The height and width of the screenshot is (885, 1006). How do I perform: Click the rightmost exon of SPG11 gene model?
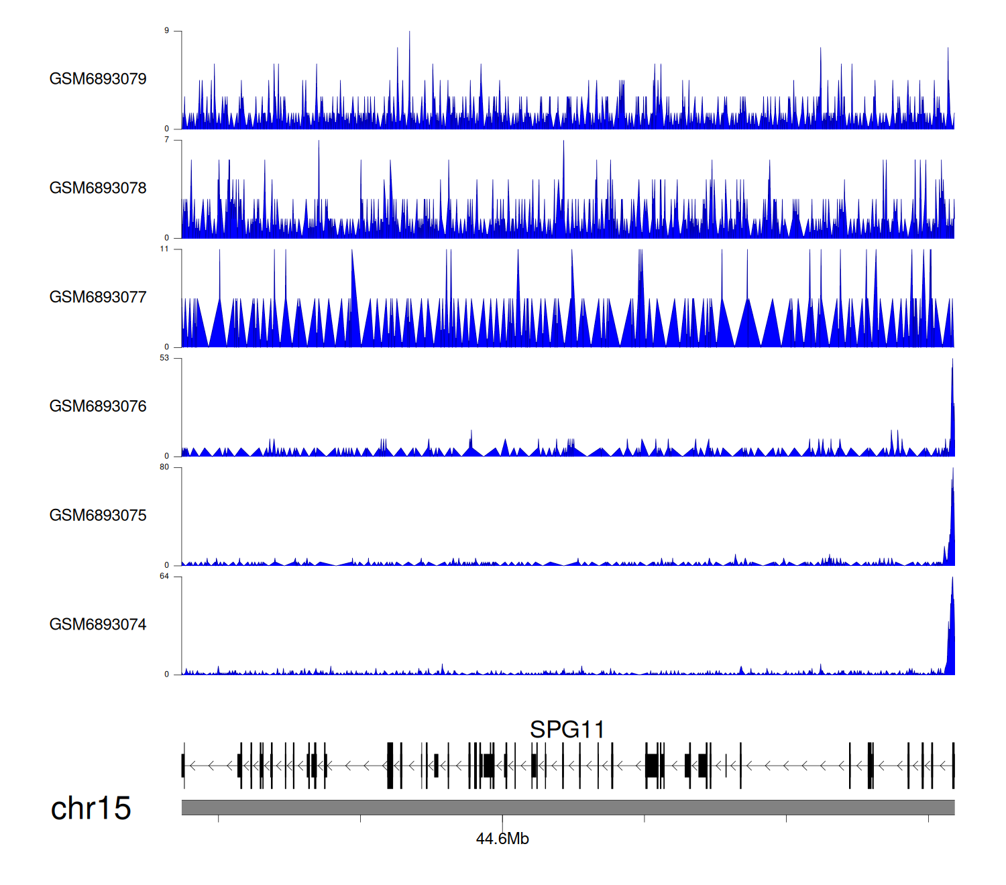(953, 766)
